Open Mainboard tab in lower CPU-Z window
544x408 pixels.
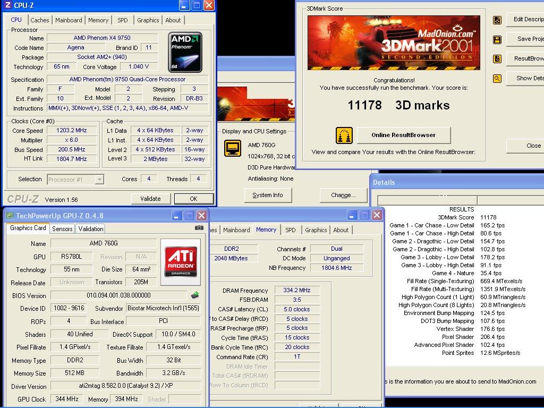[236, 230]
